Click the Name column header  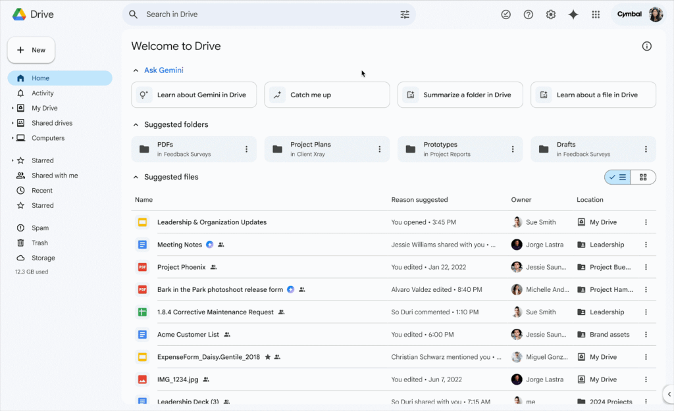(143, 200)
